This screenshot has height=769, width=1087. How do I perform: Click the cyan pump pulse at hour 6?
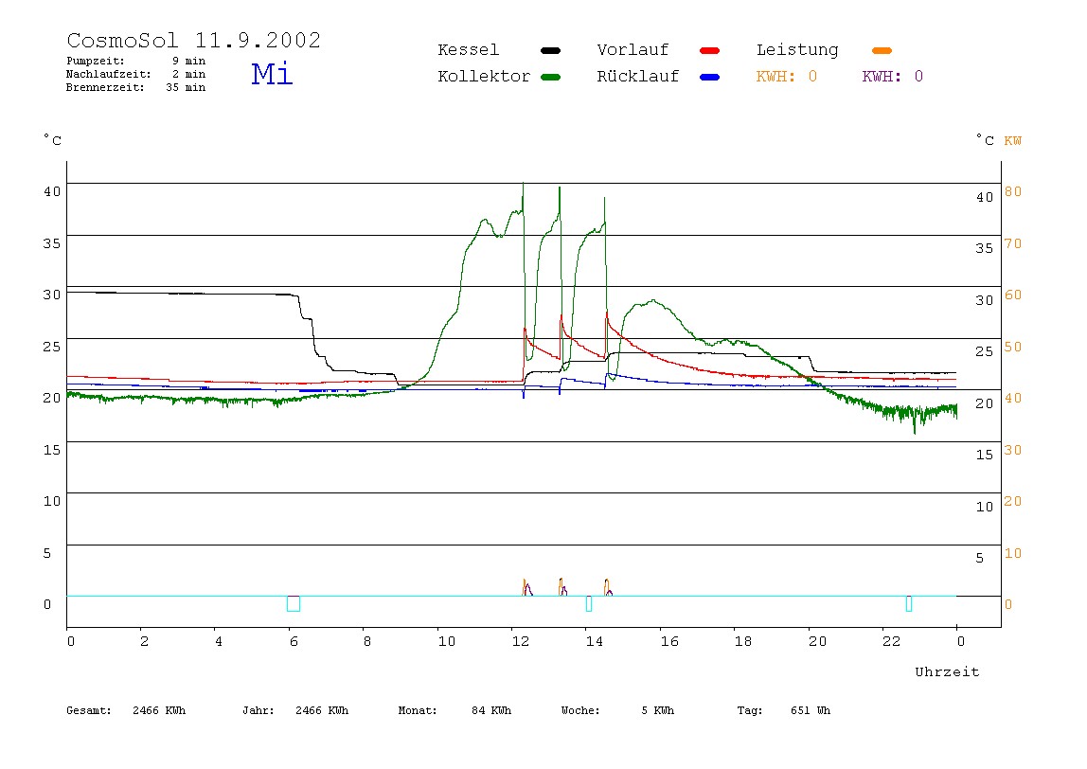294,603
